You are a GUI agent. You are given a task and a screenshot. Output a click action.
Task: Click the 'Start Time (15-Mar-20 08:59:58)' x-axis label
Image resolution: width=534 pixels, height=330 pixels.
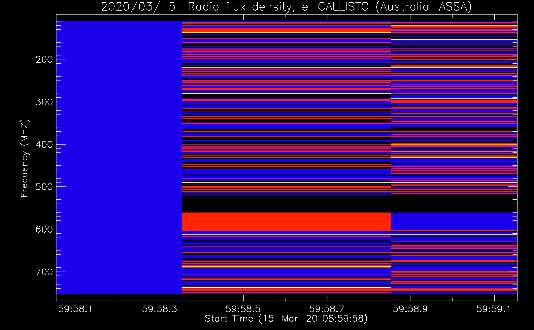286,319
